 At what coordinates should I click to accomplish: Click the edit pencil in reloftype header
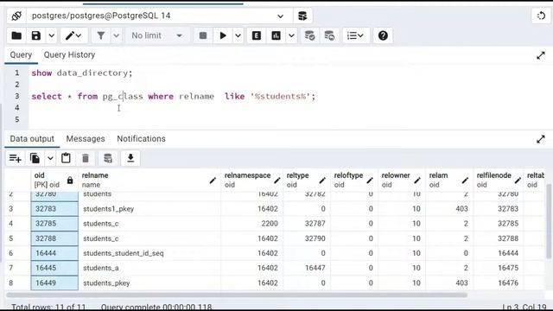coord(370,181)
